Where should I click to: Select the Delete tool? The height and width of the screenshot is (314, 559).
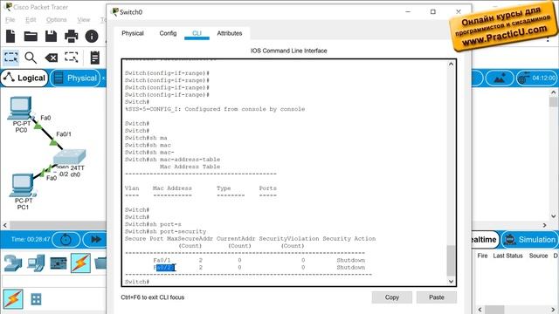point(52,58)
